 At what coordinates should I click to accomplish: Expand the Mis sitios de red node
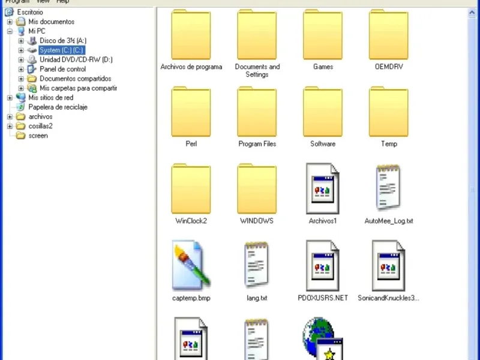pyautogui.click(x=10, y=98)
